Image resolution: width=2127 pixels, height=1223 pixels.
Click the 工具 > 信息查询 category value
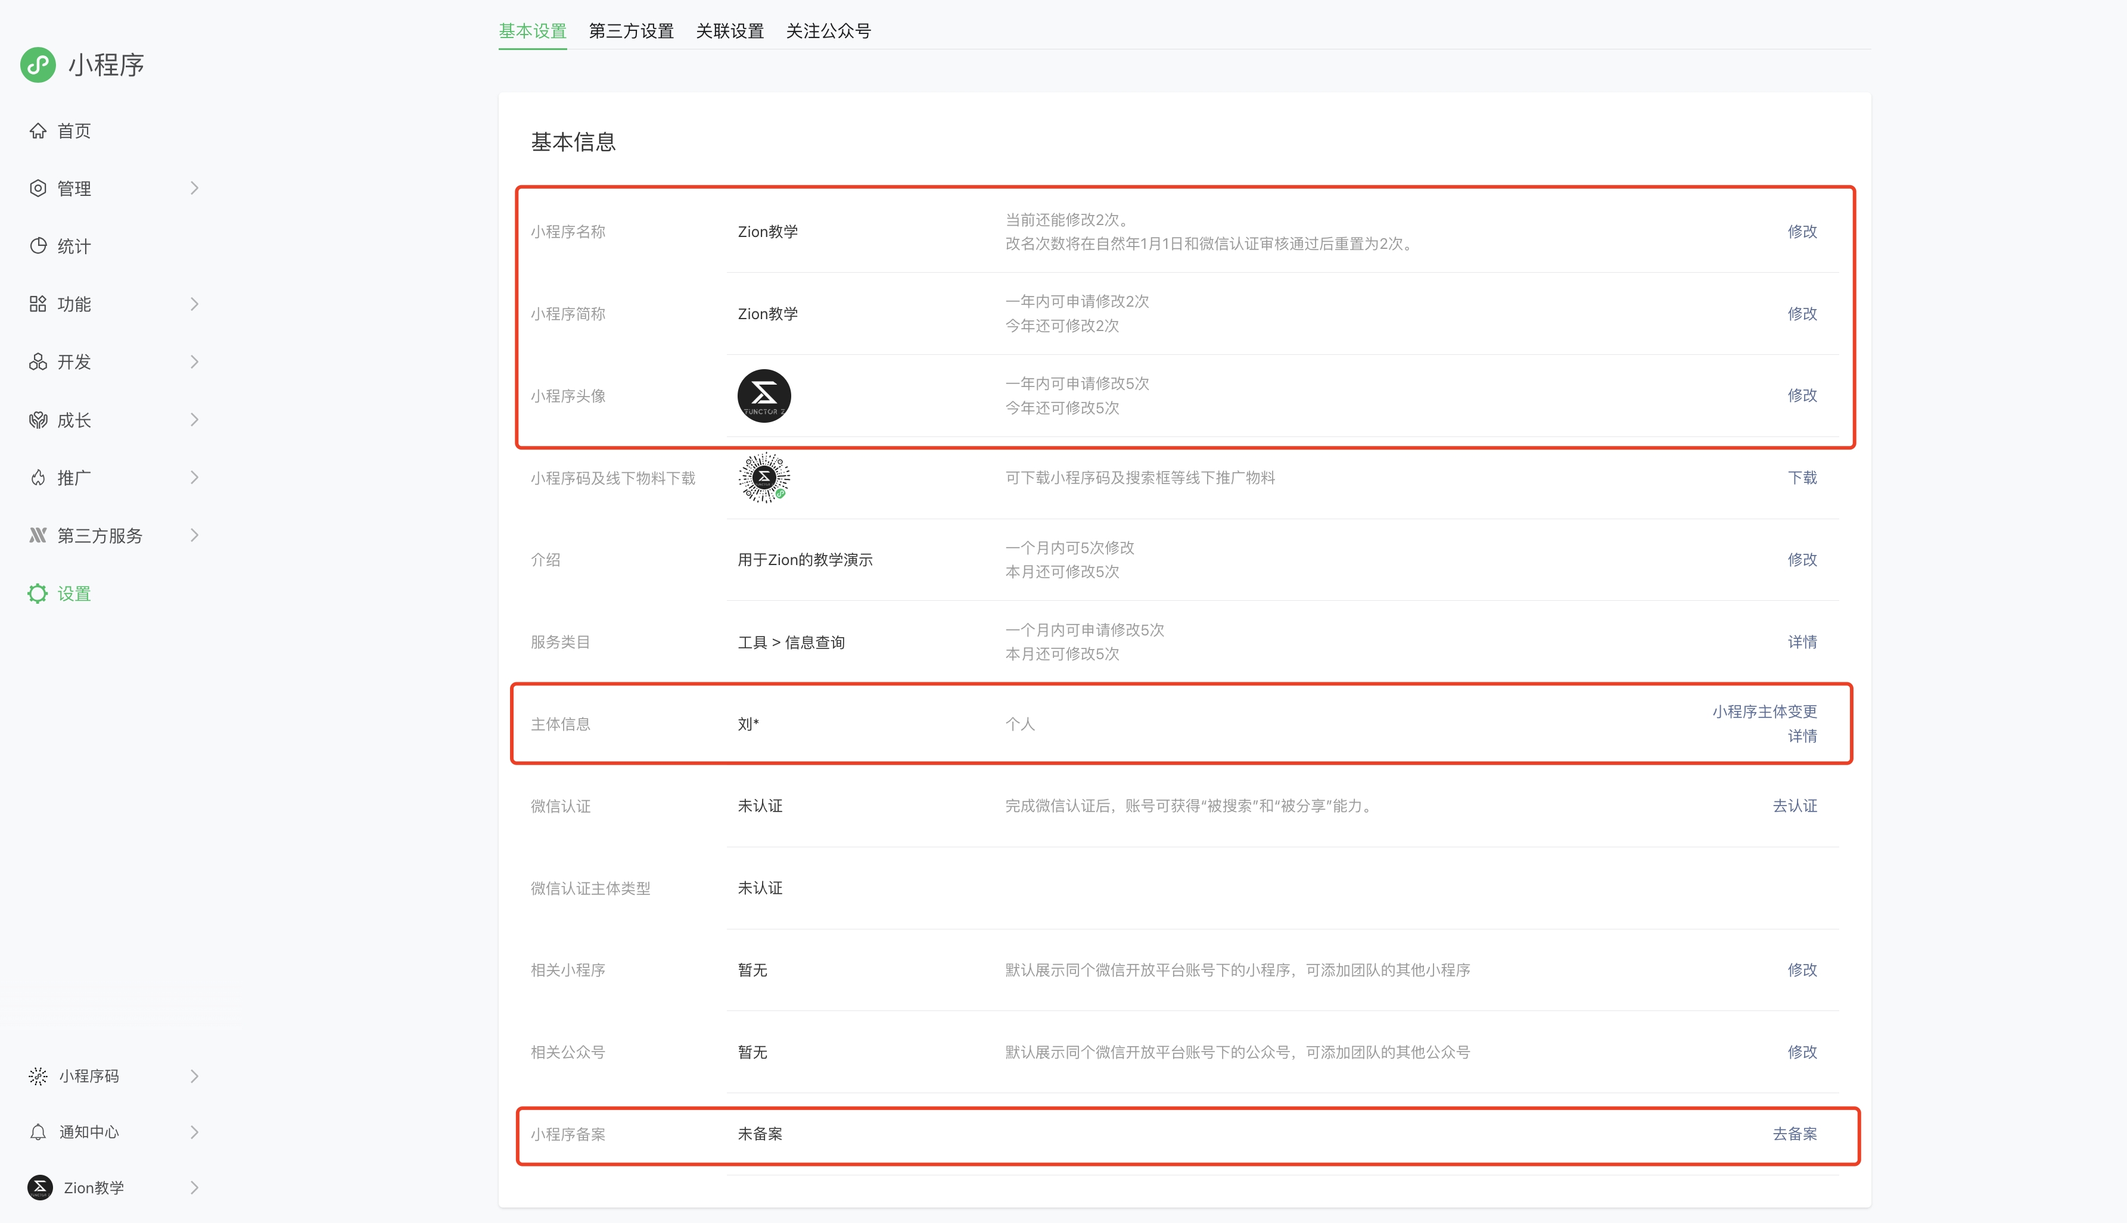[x=791, y=642]
